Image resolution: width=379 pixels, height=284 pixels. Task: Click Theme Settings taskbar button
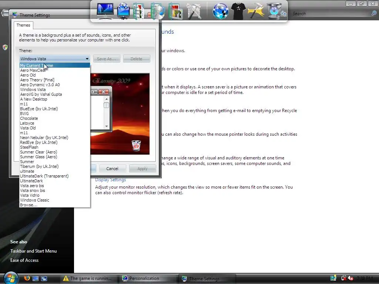point(207,279)
